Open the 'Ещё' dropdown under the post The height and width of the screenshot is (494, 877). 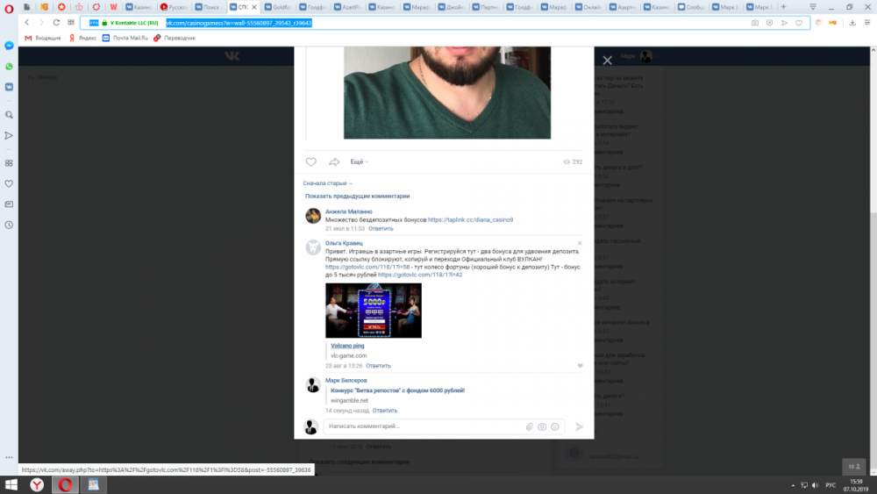(359, 162)
